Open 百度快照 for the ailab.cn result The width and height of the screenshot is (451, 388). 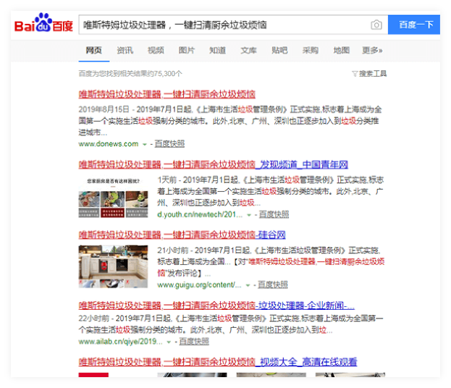click(x=194, y=342)
